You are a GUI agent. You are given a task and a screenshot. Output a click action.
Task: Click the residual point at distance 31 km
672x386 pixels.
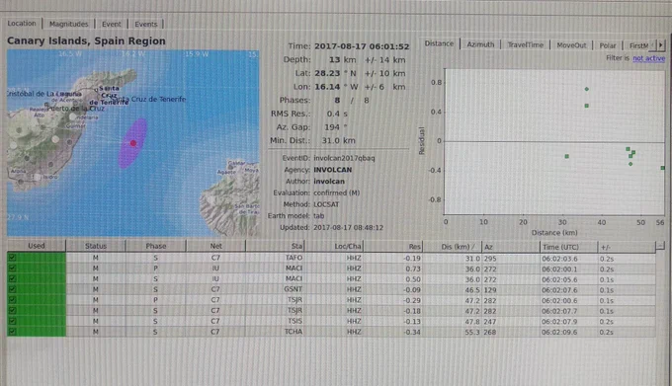tap(567, 157)
